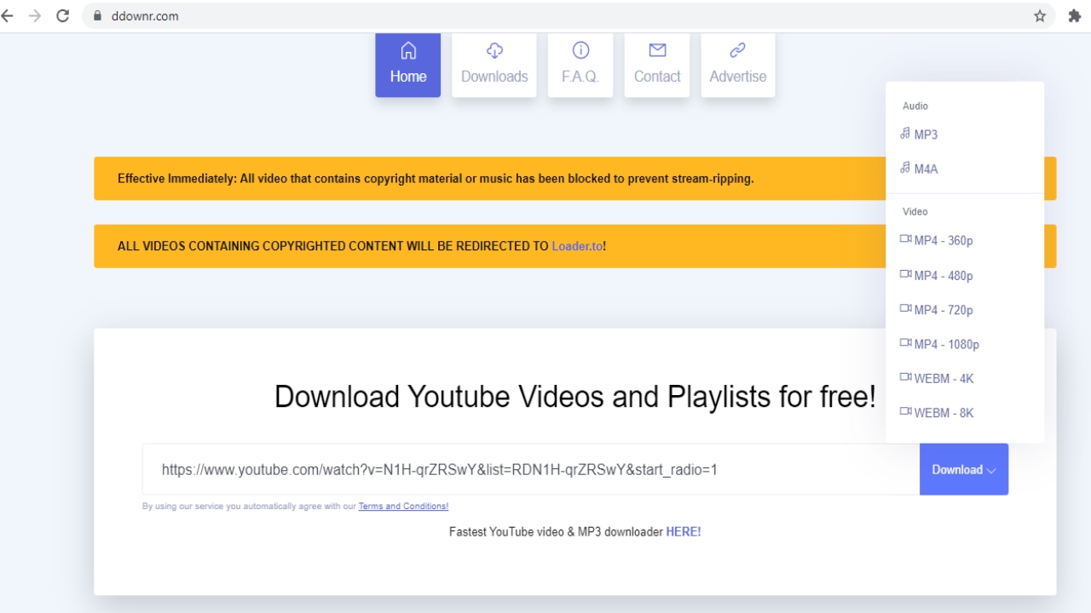Screen dimensions: 1091x613
Task: Click the 'Effective Immediately' copyright notice text
Action: (x=436, y=179)
